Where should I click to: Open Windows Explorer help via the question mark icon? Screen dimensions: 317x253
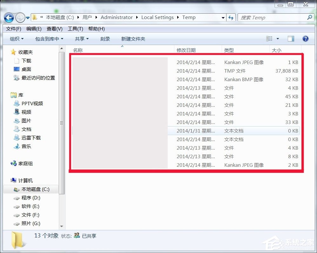click(305, 39)
